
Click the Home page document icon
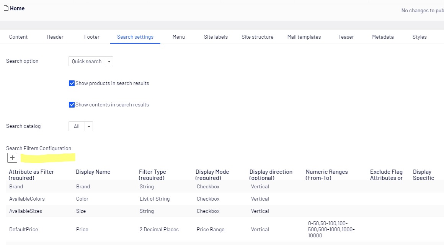click(6, 8)
